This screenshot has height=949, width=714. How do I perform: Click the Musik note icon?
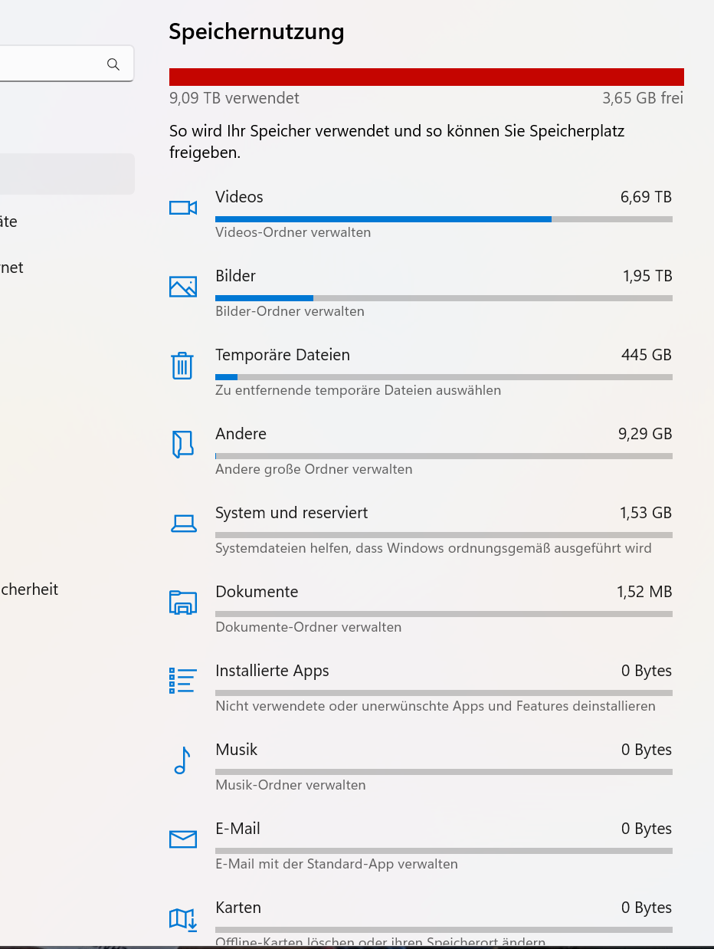[182, 760]
